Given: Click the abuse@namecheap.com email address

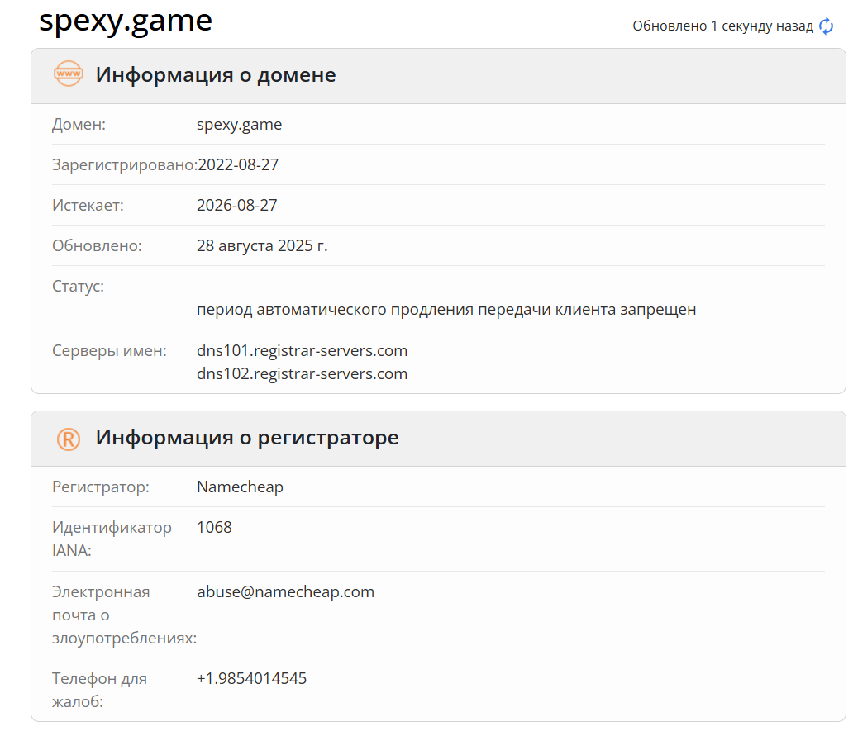Looking at the screenshot, I should (285, 591).
